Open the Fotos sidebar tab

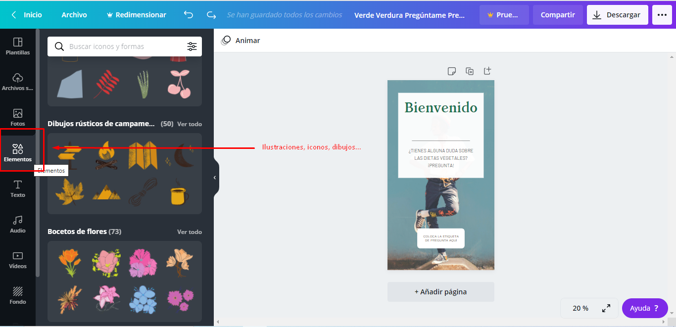[18, 118]
